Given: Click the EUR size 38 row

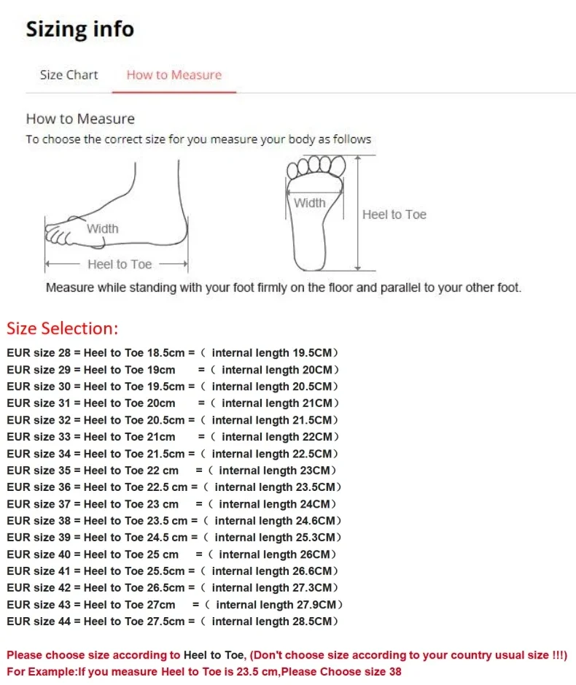Looking at the screenshot, I should point(174,521).
